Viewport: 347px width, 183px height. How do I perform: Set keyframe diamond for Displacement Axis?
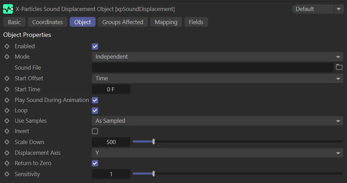coord(7,153)
